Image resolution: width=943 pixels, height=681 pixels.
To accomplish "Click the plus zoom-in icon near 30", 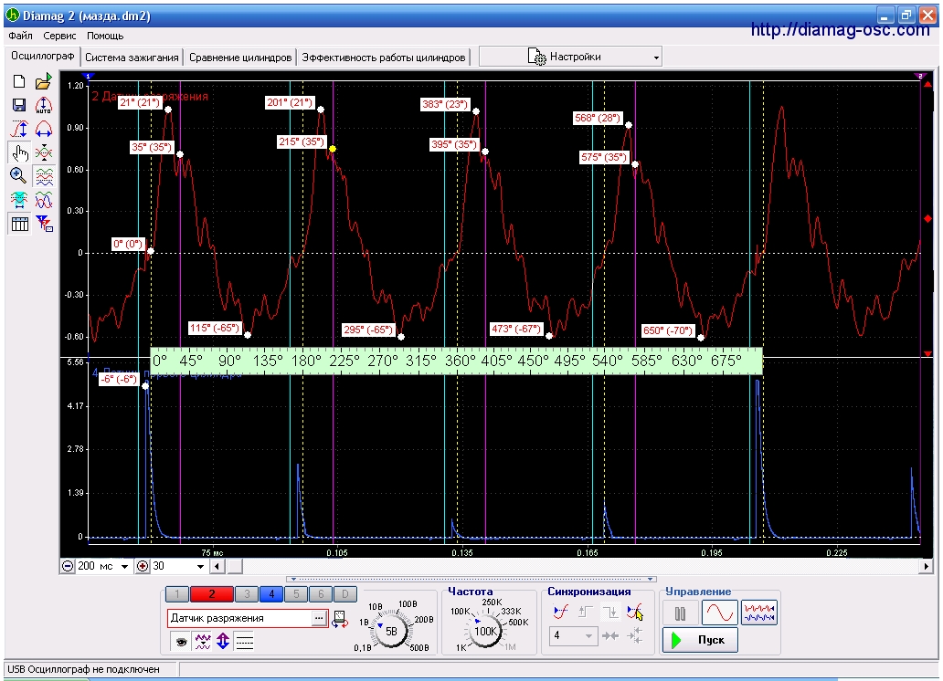I will [x=143, y=566].
